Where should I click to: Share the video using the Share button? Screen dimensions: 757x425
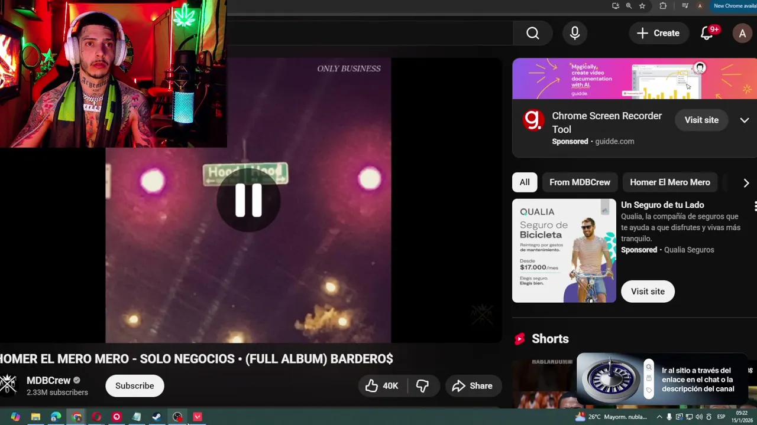coord(472,385)
